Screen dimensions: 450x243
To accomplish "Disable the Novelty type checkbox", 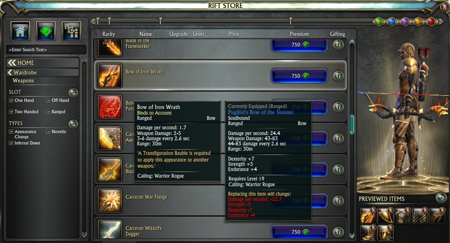I will [48, 132].
